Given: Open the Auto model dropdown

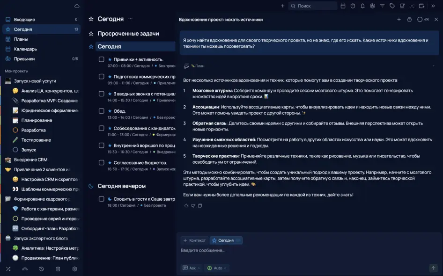Looking at the screenshot, I should pos(217,268).
